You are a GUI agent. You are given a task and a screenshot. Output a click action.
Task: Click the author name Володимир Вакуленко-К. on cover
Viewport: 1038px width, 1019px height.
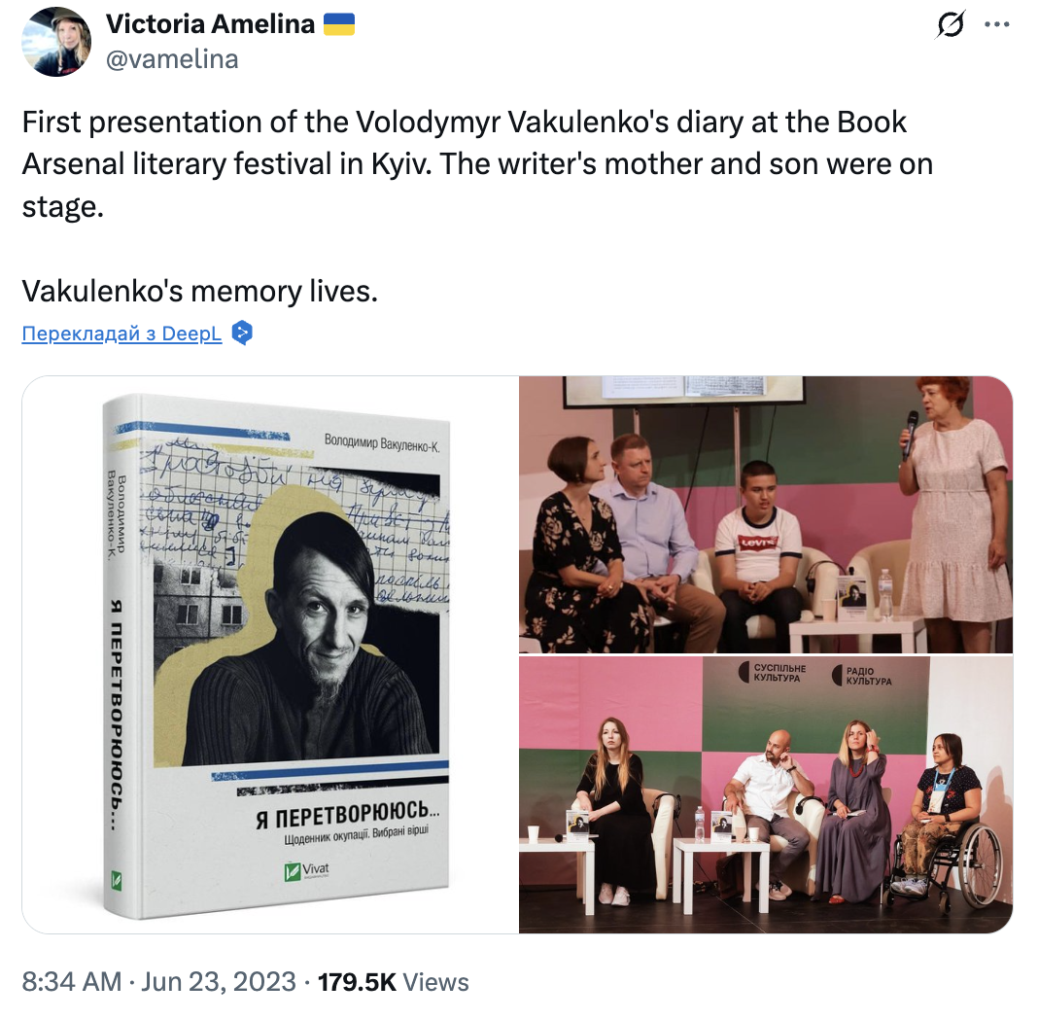[x=382, y=442]
